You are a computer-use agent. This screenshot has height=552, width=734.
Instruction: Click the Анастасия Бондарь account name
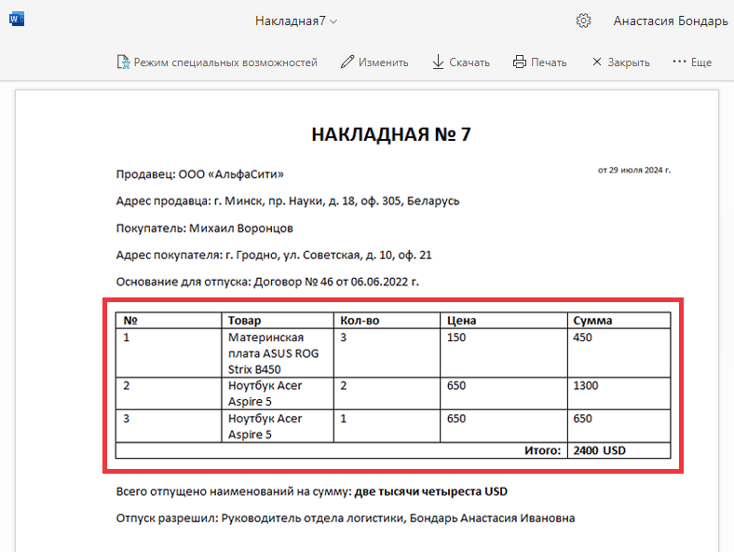click(671, 21)
